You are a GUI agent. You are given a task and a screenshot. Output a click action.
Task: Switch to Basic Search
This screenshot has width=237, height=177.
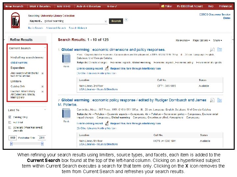tap(36, 28)
